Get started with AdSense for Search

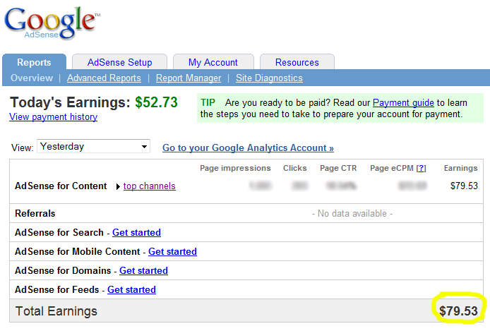[136, 233]
